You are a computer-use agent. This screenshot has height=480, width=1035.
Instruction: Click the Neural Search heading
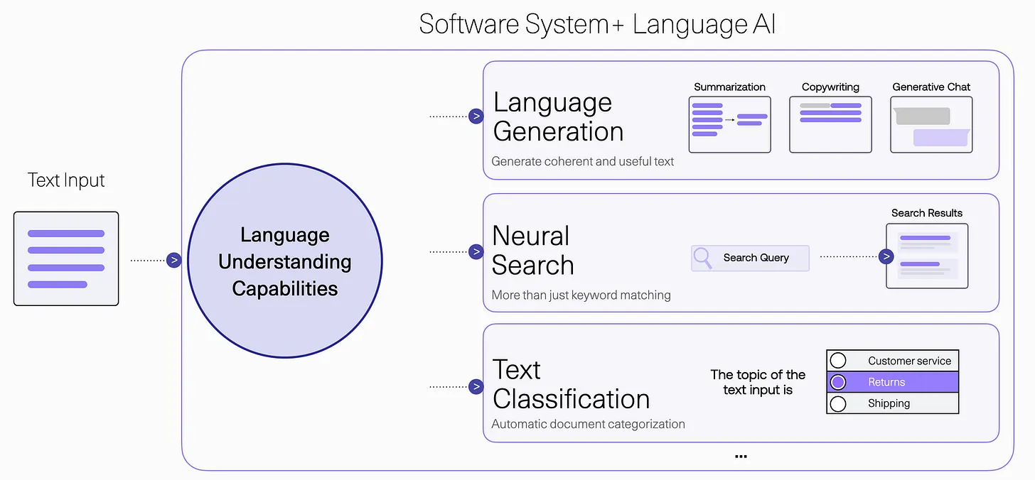point(532,251)
